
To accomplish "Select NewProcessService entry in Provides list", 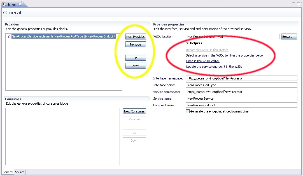I will 64,37.
